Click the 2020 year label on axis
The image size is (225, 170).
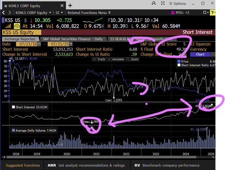[x=67, y=154]
